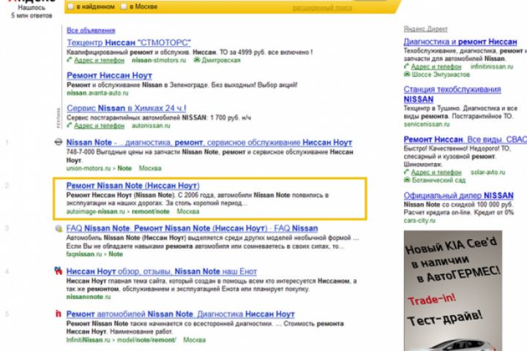527x351 pixels.
Task: Open the 'nissan-stmotors.ru' address link
Action: 159,60
